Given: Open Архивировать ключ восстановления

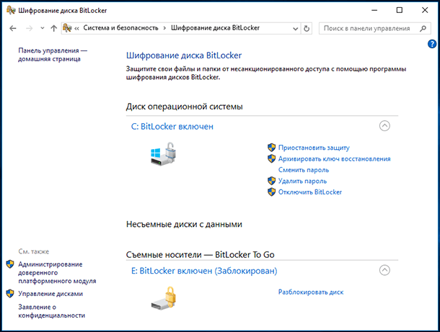Looking at the screenshot, I should tap(334, 159).
